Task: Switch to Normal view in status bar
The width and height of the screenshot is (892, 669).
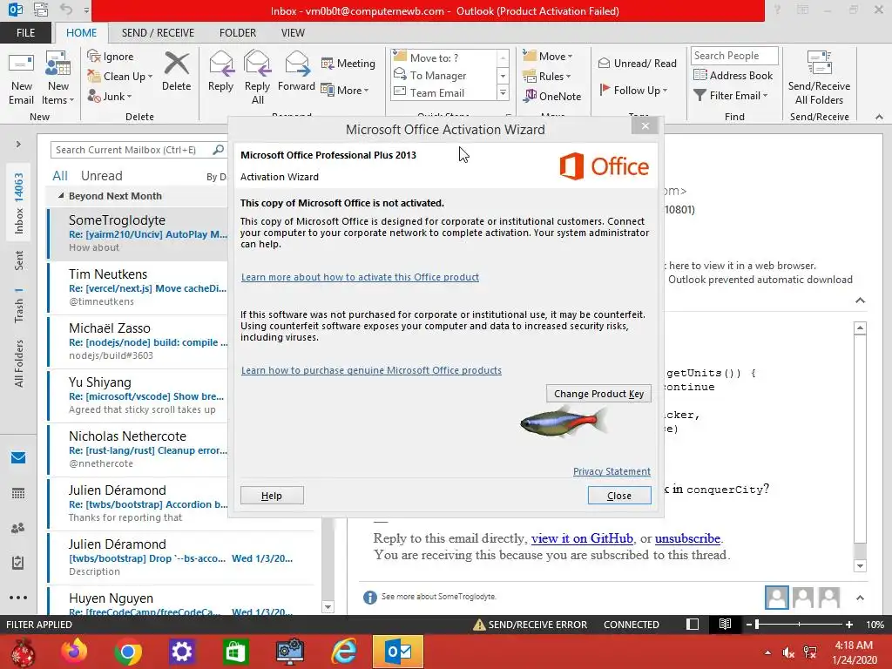Action: click(x=693, y=624)
